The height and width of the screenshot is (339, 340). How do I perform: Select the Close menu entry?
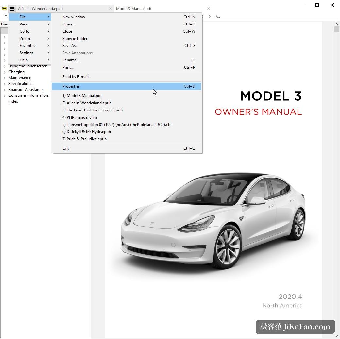pyautogui.click(x=127, y=31)
